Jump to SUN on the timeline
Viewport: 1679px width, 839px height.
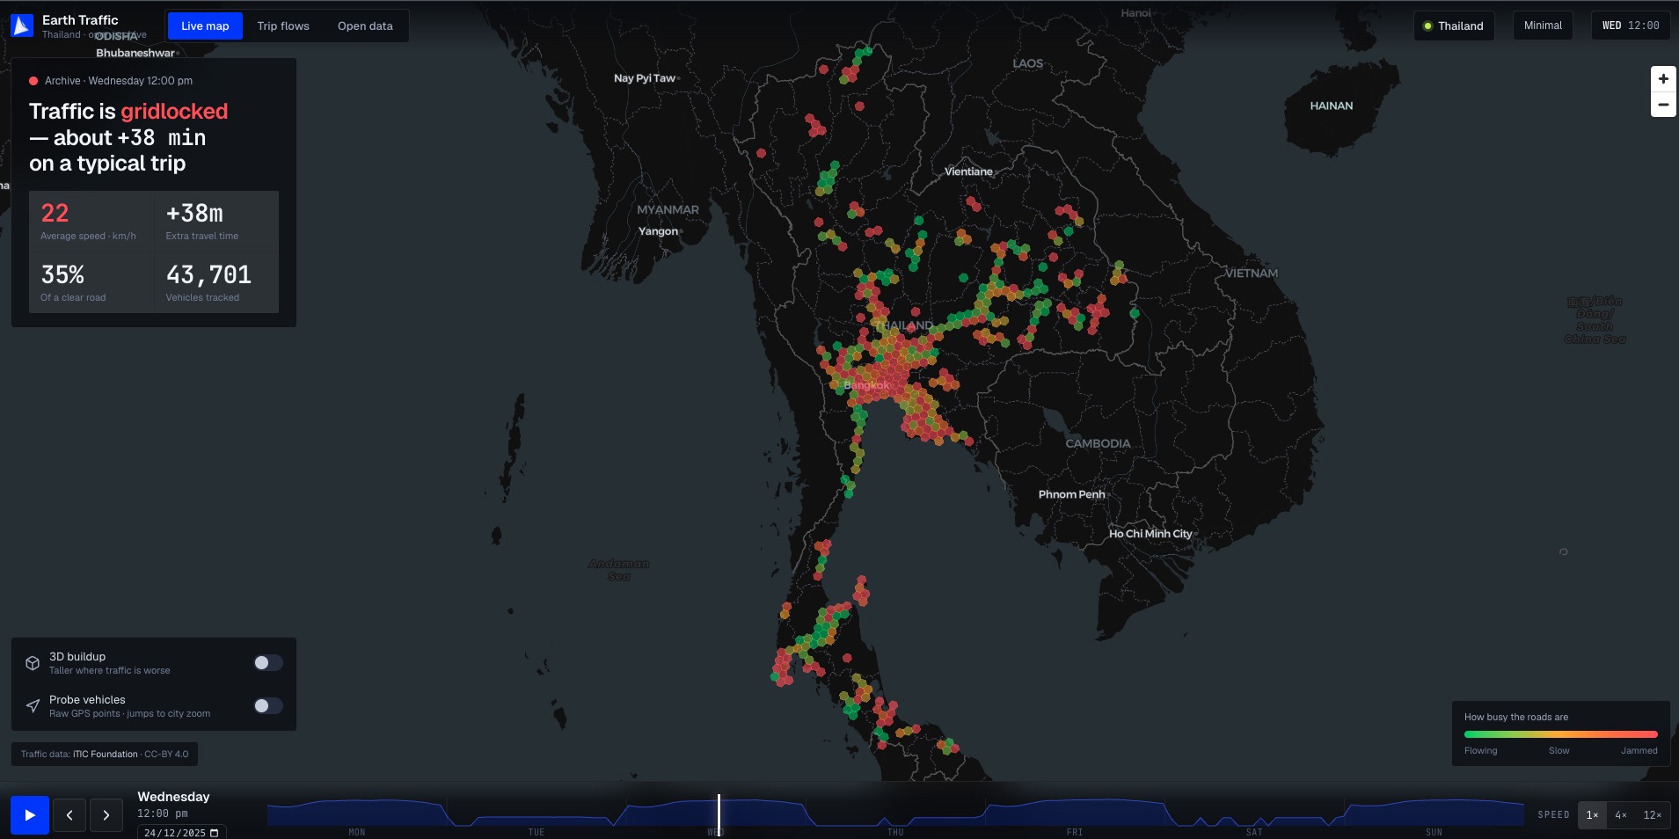coord(1434,832)
